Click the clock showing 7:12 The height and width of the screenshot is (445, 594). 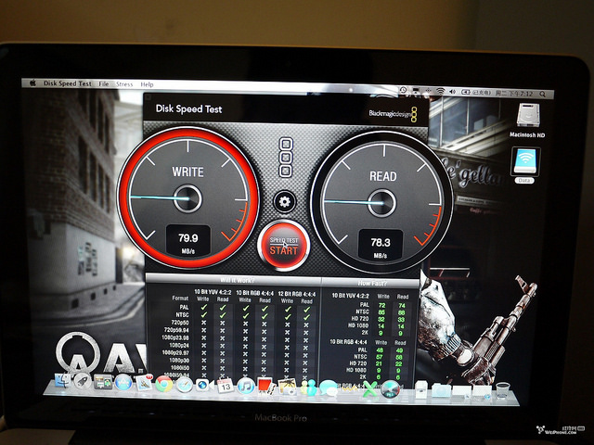click(x=514, y=94)
